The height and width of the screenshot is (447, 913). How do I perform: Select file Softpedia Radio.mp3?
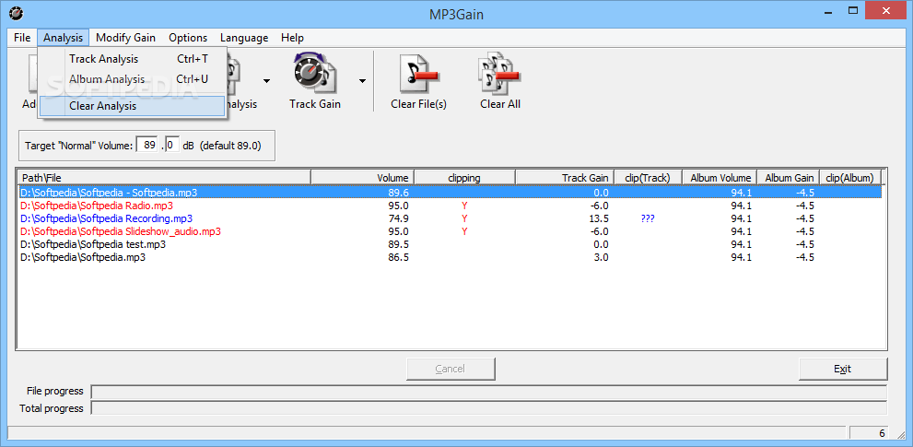coord(97,206)
